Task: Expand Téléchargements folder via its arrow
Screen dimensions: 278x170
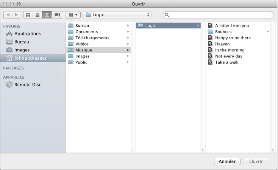Action: click(x=128, y=38)
